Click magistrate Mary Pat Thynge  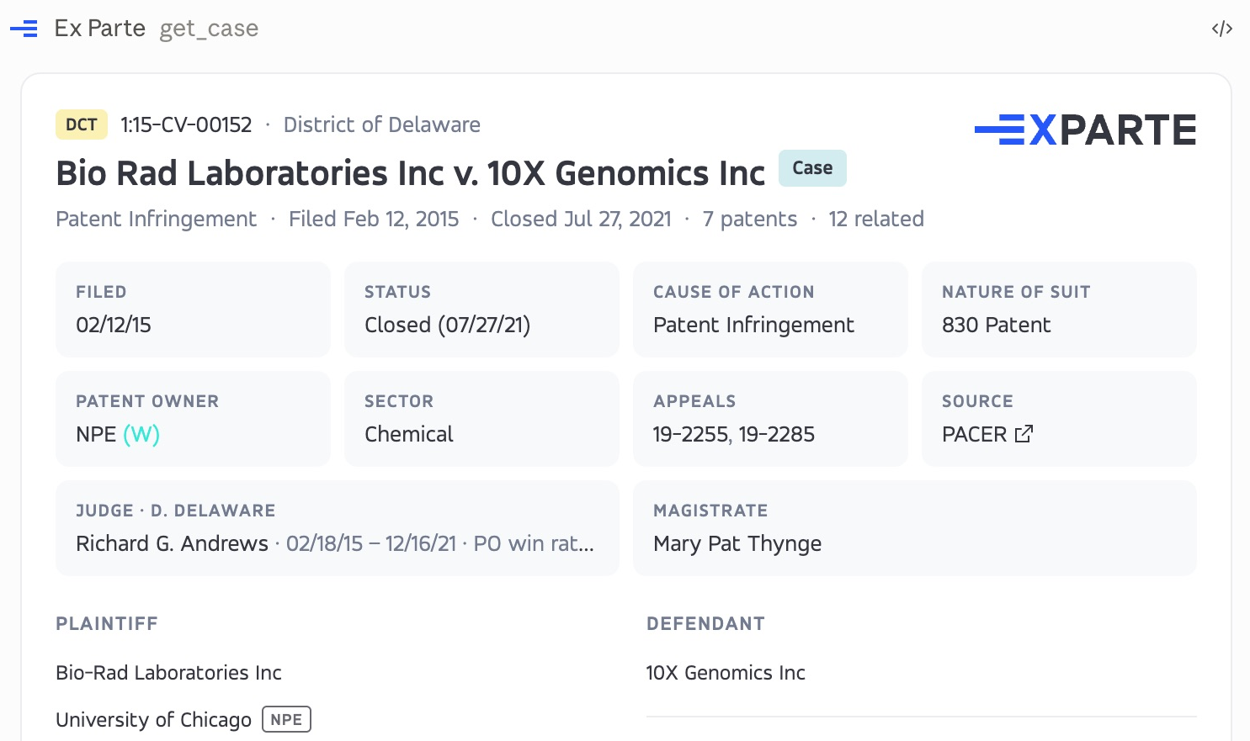pos(737,543)
